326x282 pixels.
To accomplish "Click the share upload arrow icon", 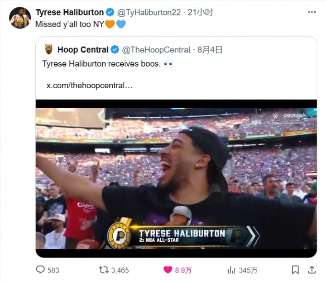I will point(312,270).
